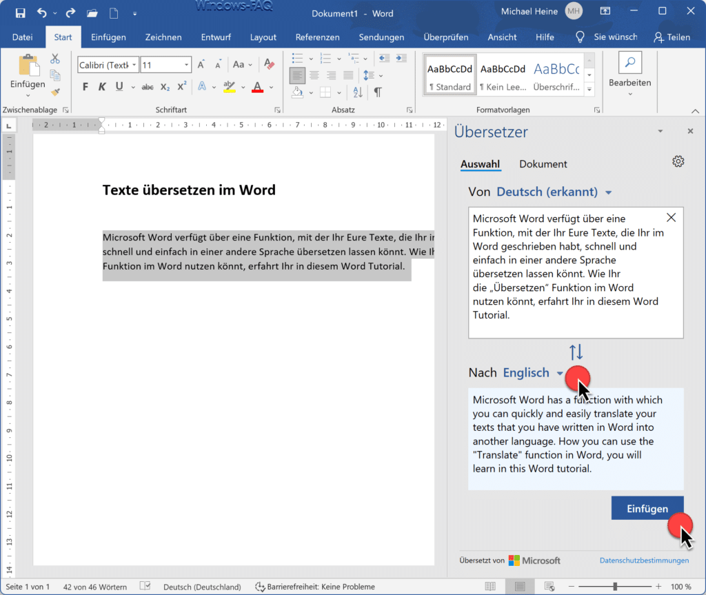Open the borders button
This screenshot has height=595, width=706.
pyautogui.click(x=325, y=92)
